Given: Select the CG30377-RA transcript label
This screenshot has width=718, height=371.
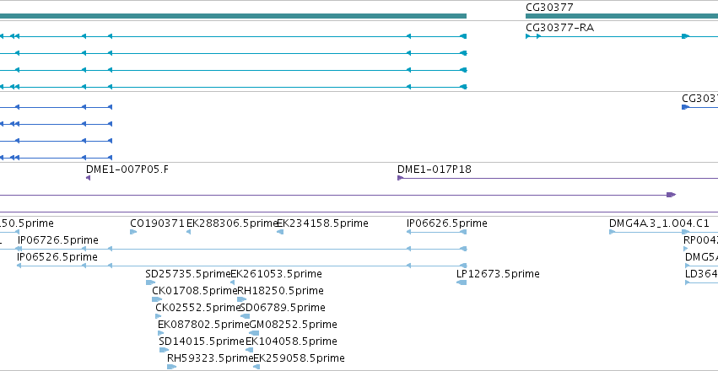Looking at the screenshot, I should tap(559, 28).
